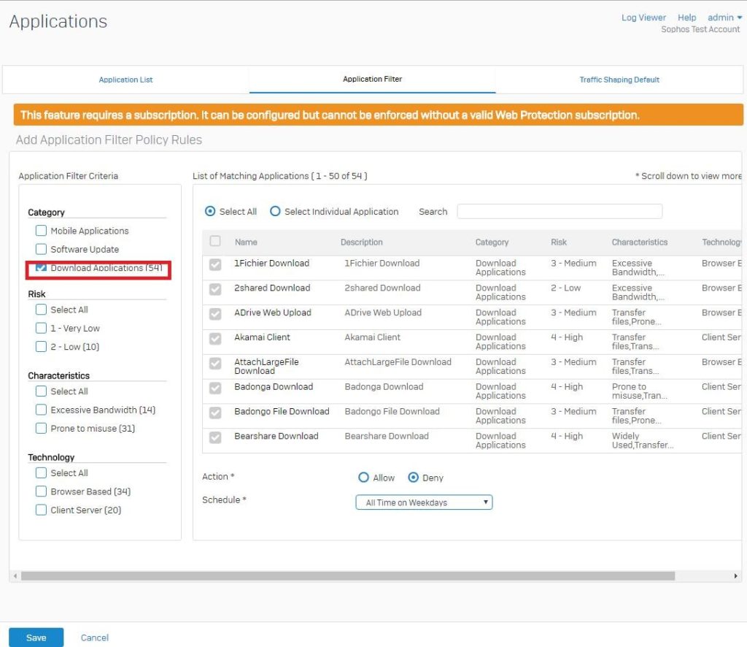Click the horizontal scrollbar left arrow

15,576
